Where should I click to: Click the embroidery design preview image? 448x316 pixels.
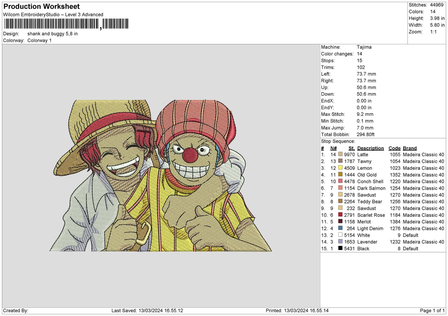tap(161, 175)
